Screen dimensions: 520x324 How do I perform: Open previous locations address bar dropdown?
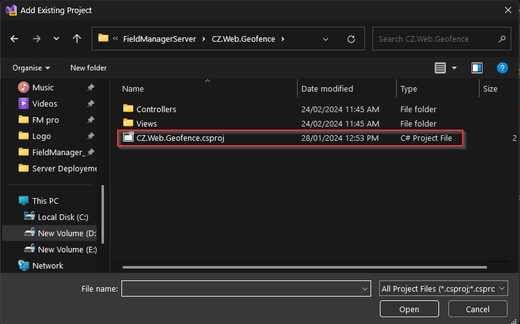tap(326, 39)
